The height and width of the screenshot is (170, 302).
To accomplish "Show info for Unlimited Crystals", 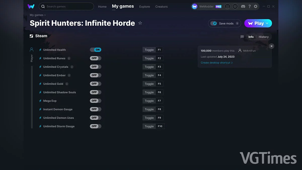I will coord(72,67).
